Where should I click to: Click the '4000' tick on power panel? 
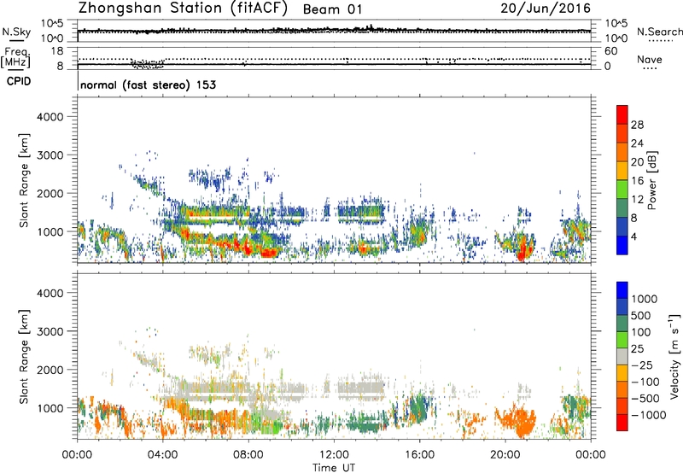click(x=50, y=117)
